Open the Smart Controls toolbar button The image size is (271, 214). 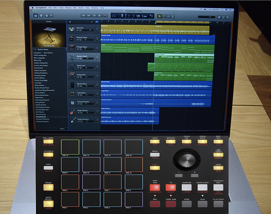[46, 15]
